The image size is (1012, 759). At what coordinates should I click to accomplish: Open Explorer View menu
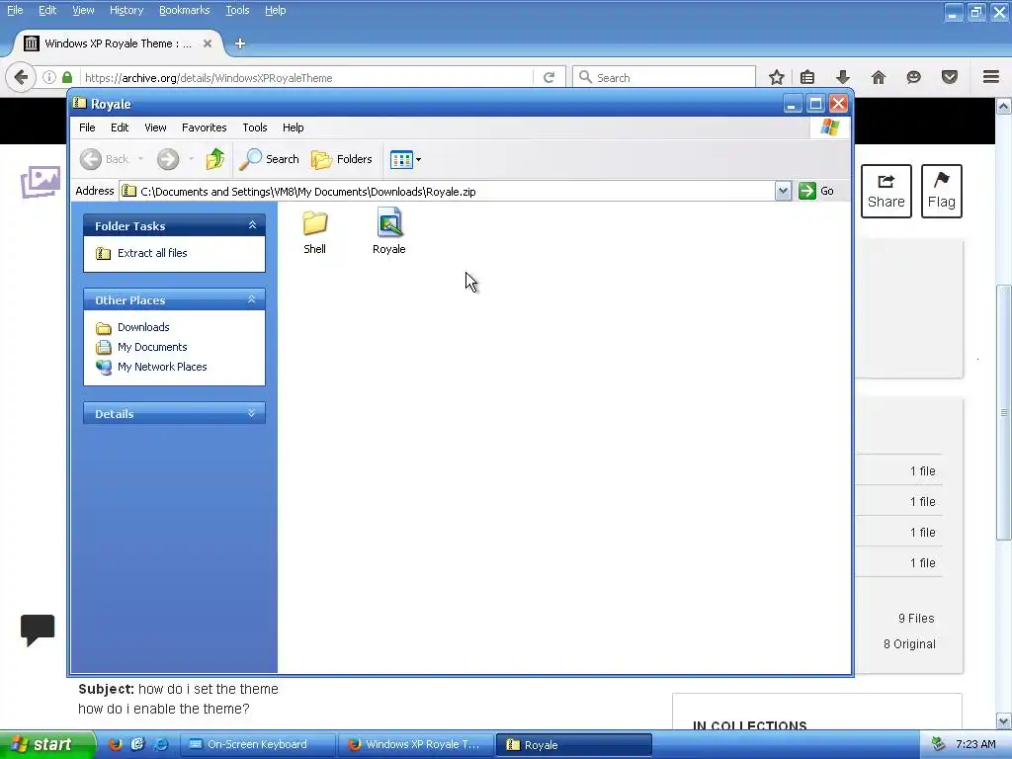point(155,127)
